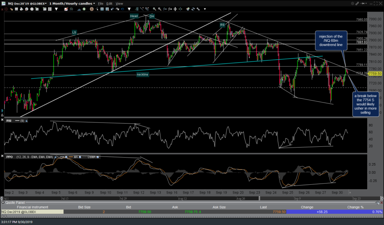Click the Financial Instrument column header
Image resolution: width=384 pixels, height=225 pixels.
[32, 207]
